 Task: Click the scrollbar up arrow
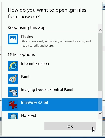point(100,30)
